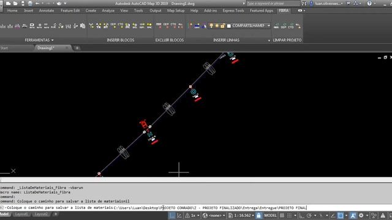Click the Open folder icon in quick access

[15, 4]
